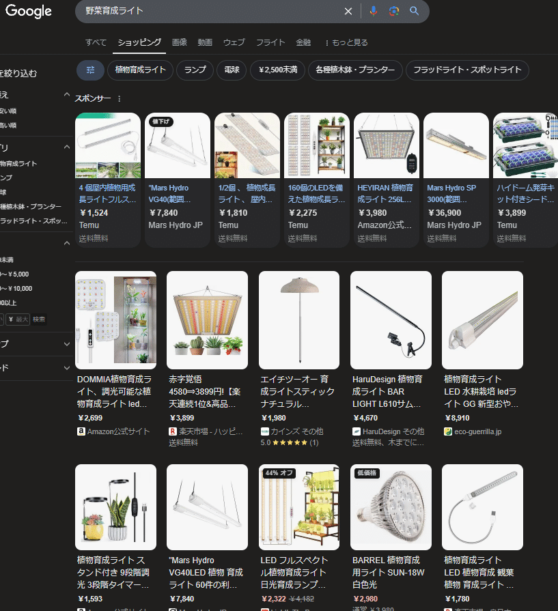Open BARREL SUN-18W bulb image

(x=391, y=507)
